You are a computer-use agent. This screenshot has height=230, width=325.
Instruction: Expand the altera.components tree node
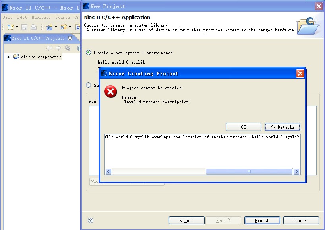[8, 57]
